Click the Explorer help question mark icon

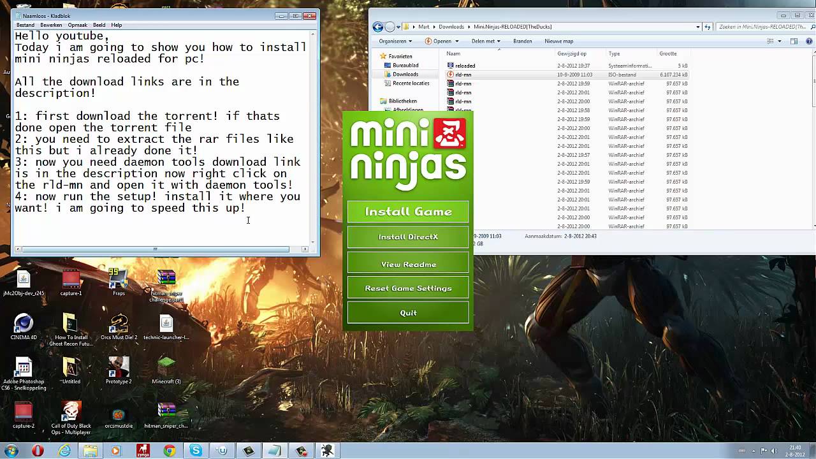[808, 41]
